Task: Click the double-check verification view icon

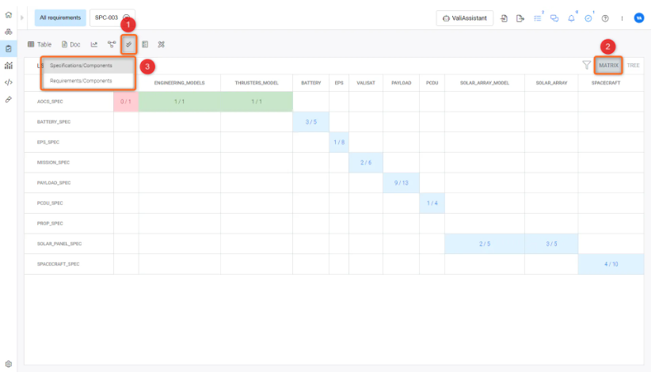Action: [128, 44]
